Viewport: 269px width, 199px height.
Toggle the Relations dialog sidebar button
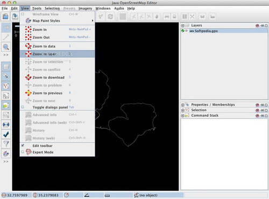pos(6,96)
